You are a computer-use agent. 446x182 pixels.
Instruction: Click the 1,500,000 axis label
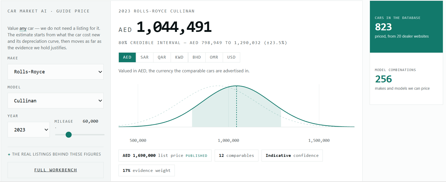click(319, 141)
